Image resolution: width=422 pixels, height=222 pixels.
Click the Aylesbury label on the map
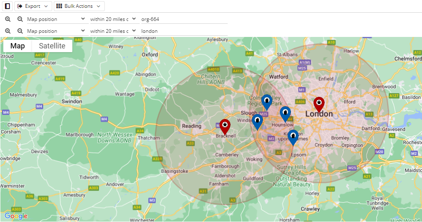point(217,39)
